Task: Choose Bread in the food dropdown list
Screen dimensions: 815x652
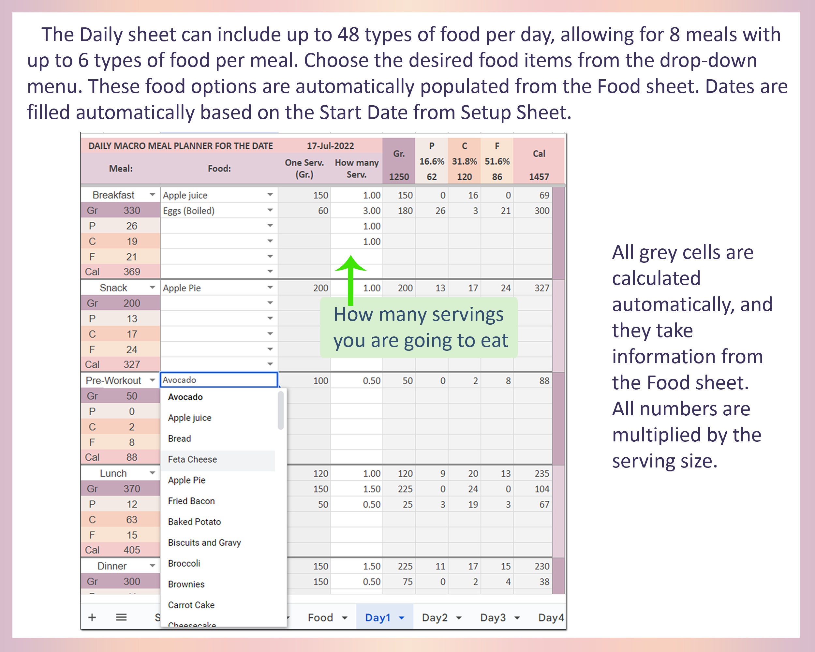Action: (x=218, y=438)
